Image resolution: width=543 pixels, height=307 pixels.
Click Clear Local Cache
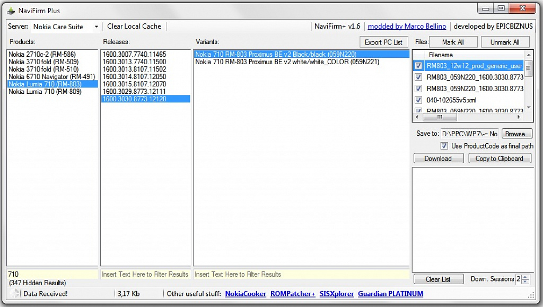coord(134,27)
